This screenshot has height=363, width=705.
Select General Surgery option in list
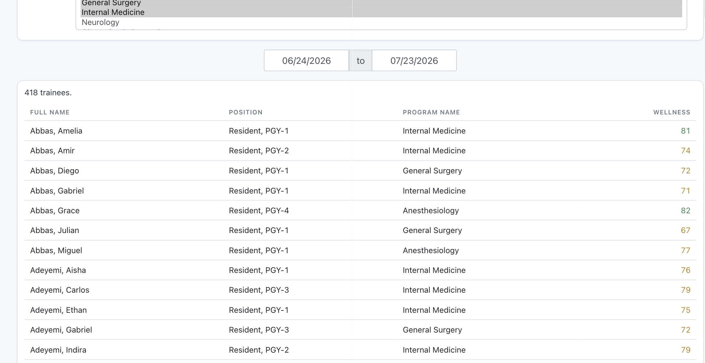pyautogui.click(x=381, y=3)
